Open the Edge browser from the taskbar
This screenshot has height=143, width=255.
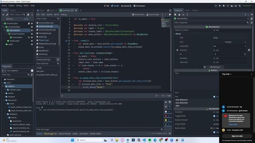coord(155,140)
